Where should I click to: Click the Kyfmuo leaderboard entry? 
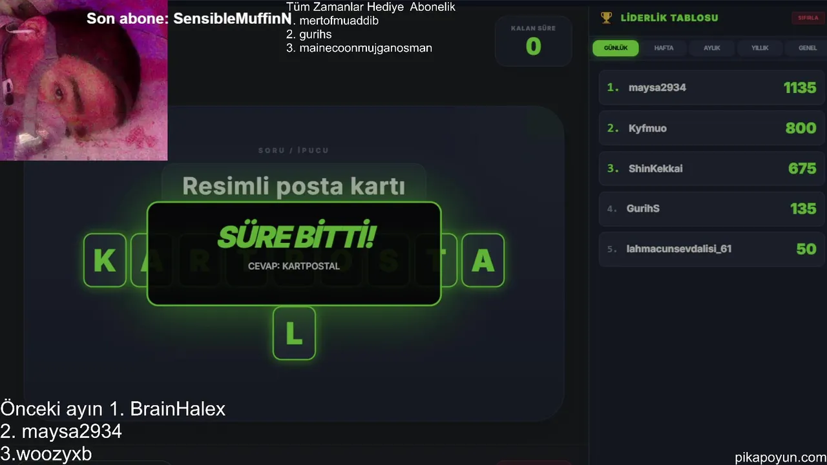711,128
